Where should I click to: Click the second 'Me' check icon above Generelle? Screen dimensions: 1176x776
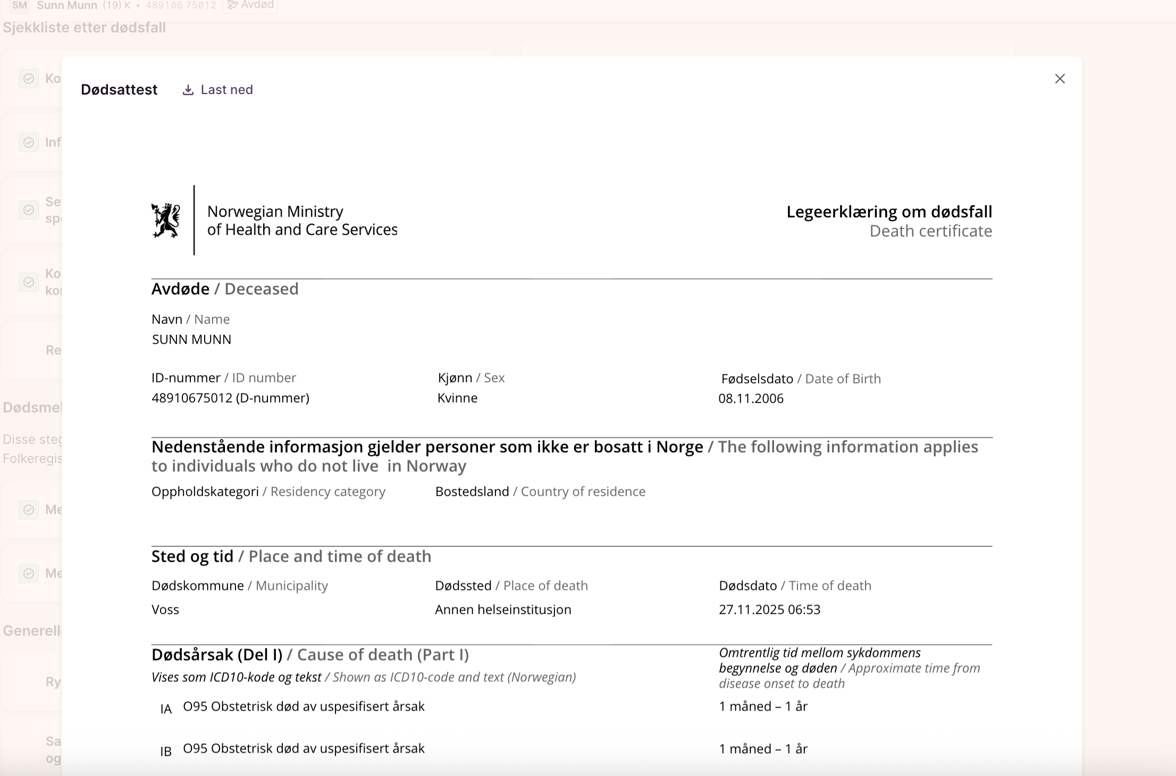29,573
